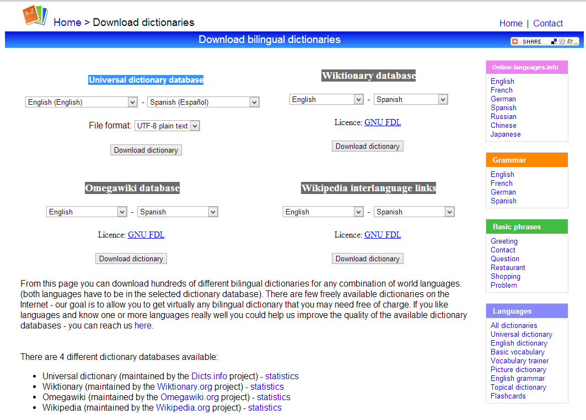
Task: Select Japanese in Online-languages.info sidebar
Action: (x=506, y=134)
